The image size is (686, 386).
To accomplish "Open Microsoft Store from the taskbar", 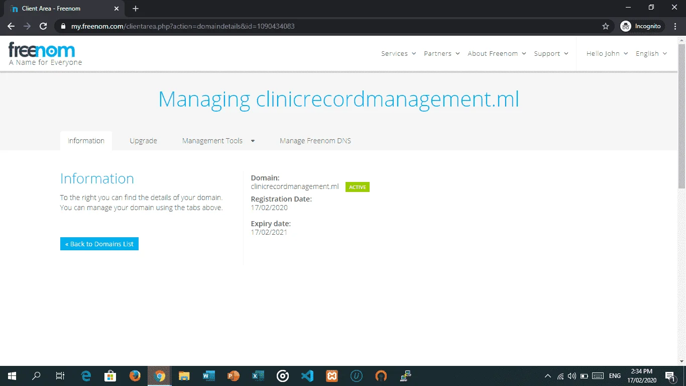I will [110, 376].
